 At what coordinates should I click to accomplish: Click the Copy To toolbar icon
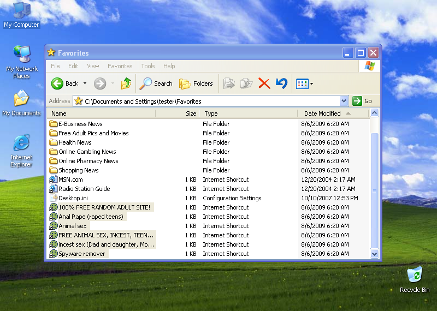click(x=246, y=83)
